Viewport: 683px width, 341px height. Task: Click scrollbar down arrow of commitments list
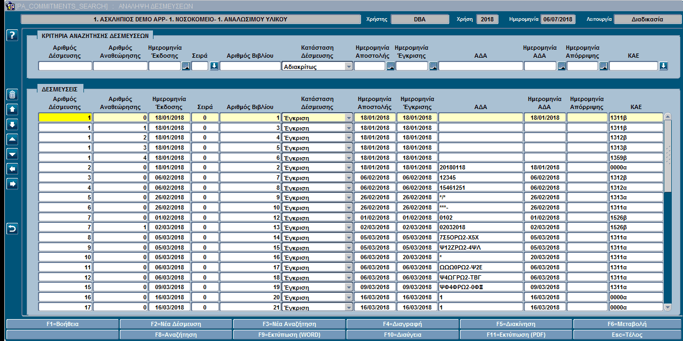tap(667, 307)
